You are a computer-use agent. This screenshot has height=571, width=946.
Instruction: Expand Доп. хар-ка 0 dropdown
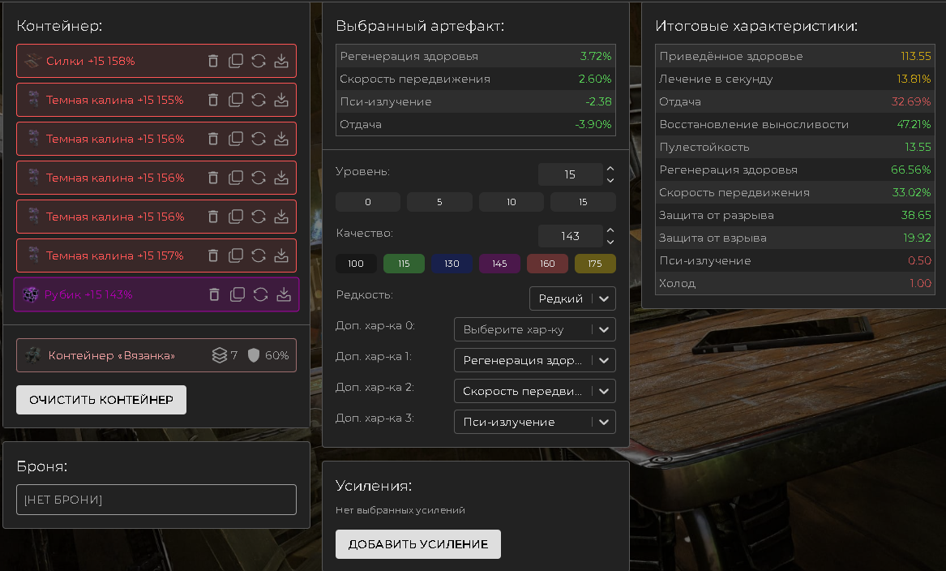535,330
